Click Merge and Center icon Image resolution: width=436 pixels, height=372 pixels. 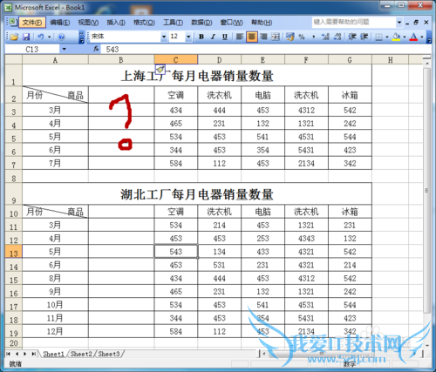pos(276,37)
